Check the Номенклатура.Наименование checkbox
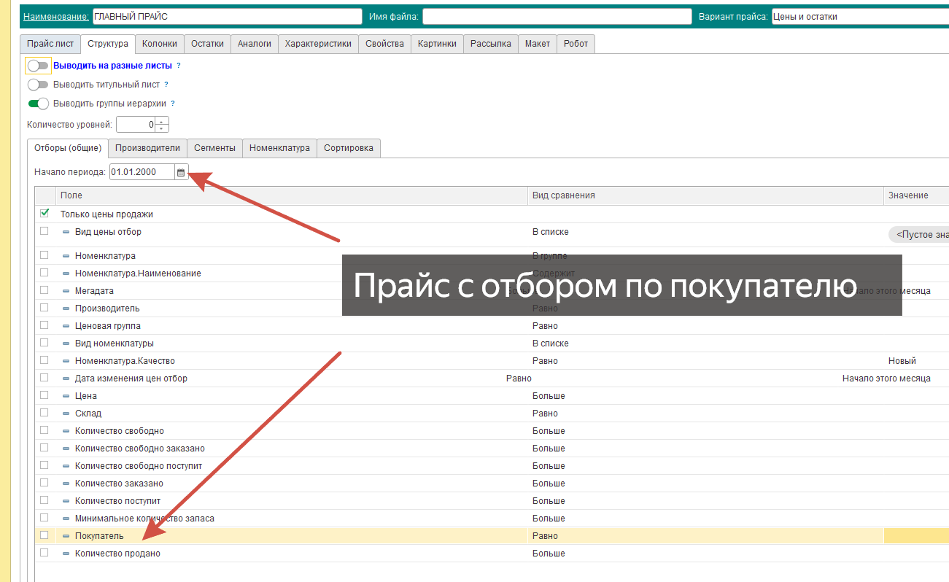Screen dimensions: 949x582 [44, 273]
